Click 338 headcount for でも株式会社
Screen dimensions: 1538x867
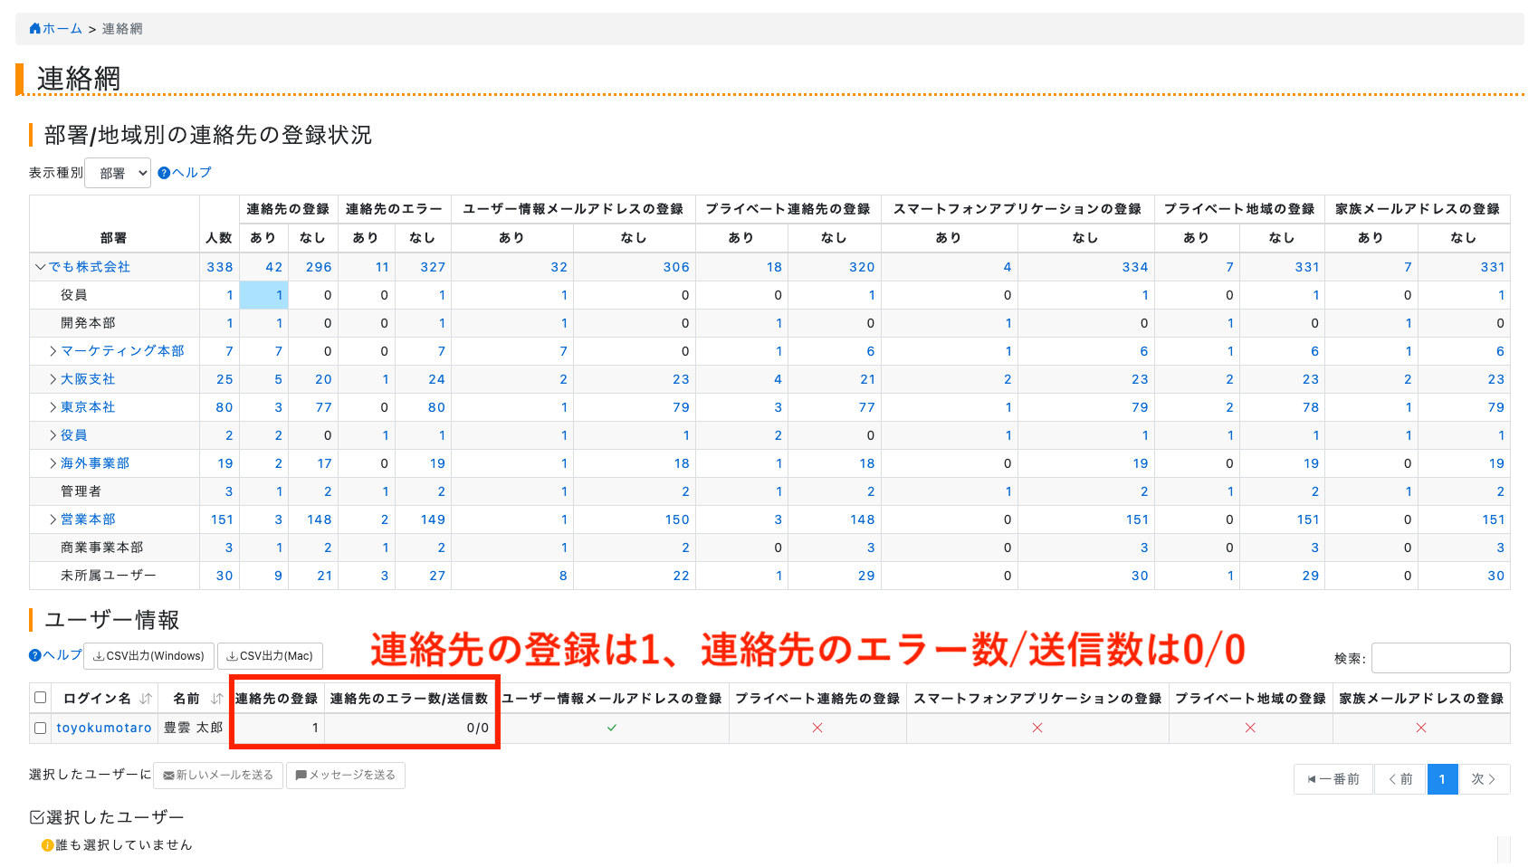point(220,267)
